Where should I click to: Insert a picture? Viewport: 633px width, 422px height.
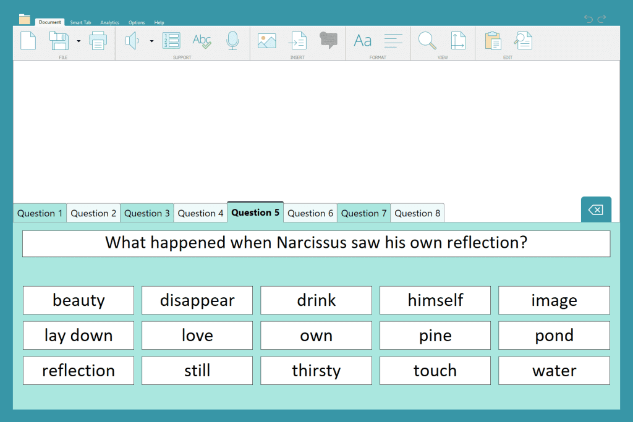point(267,41)
